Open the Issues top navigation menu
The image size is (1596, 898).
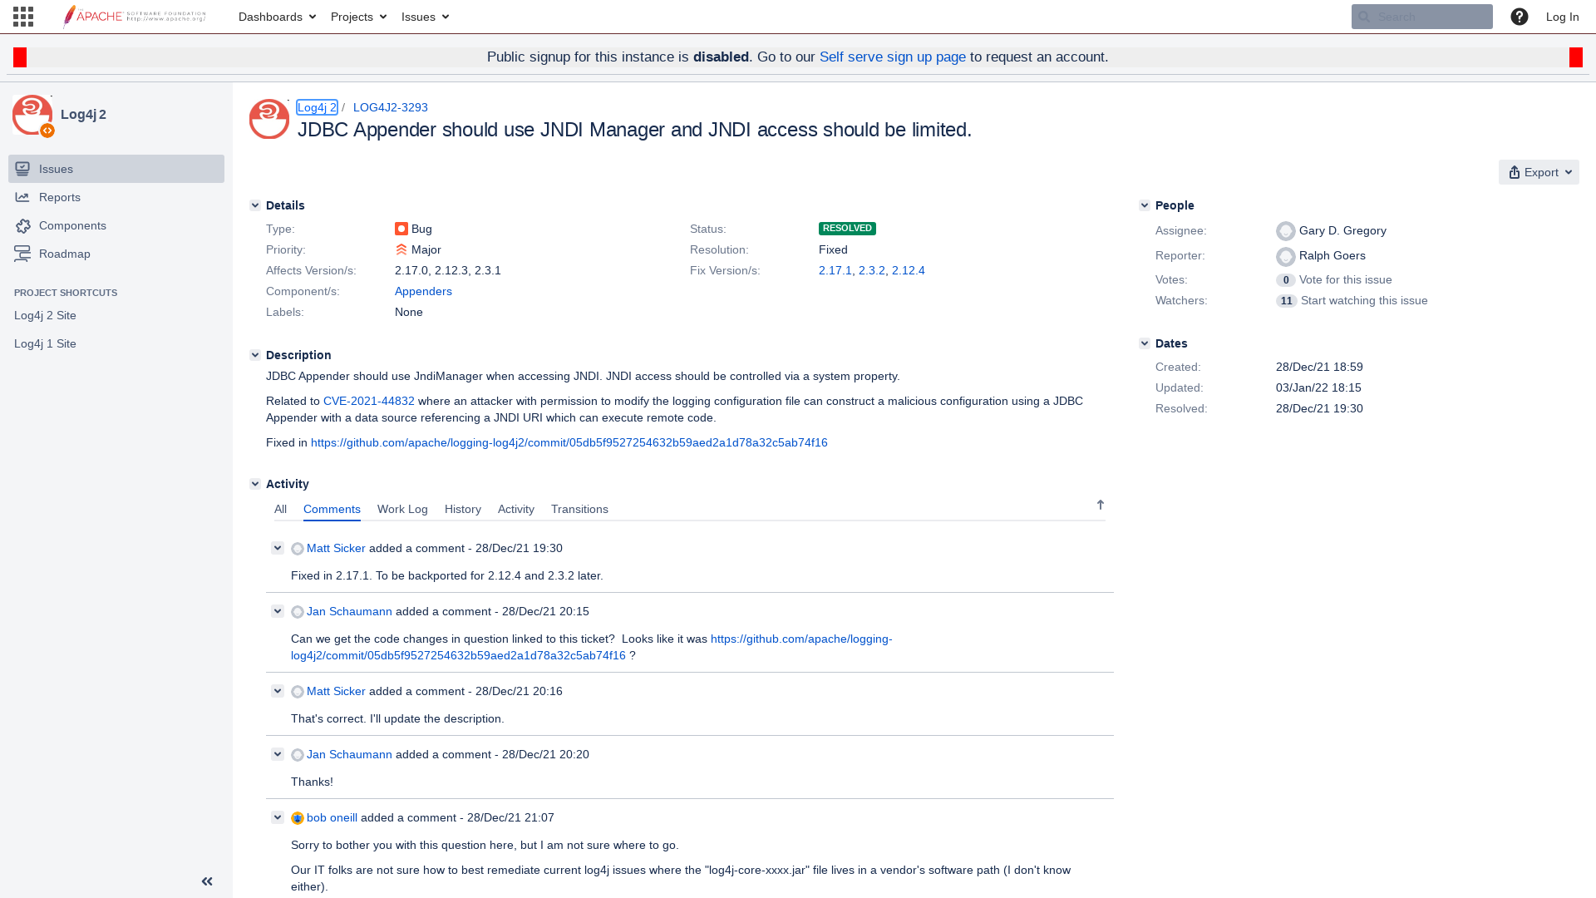425,17
